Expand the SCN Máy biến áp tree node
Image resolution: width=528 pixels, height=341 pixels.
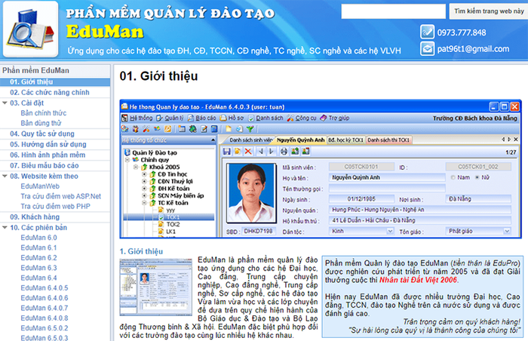click(x=144, y=195)
